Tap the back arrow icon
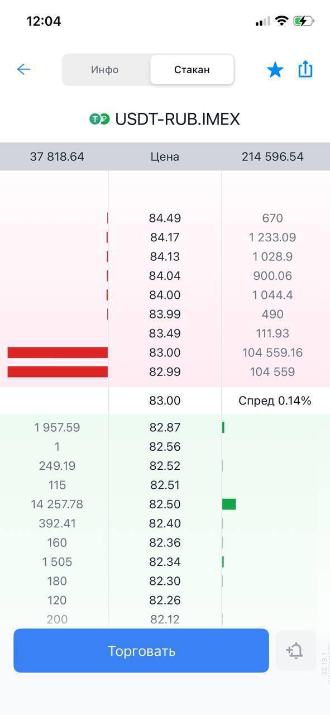Viewport: 330px width, 715px height. [23, 69]
